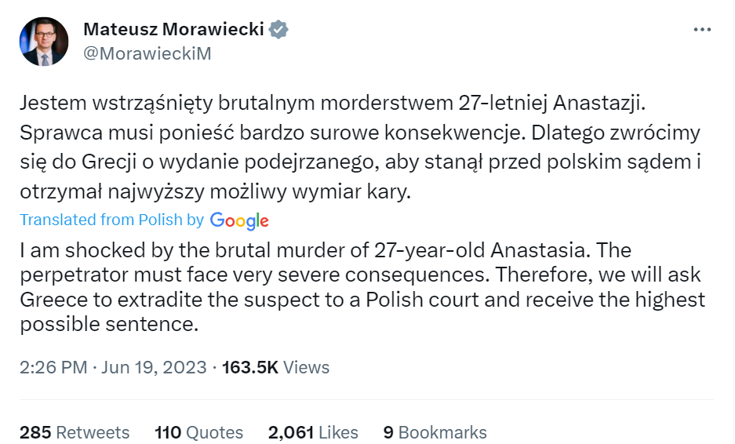This screenshot has height=444, width=735.
Task: Click the "Translated from Polish by" label
Action: (x=111, y=220)
